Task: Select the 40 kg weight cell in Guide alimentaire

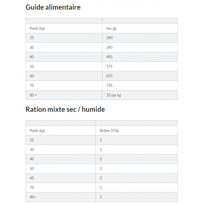Action: point(32,57)
